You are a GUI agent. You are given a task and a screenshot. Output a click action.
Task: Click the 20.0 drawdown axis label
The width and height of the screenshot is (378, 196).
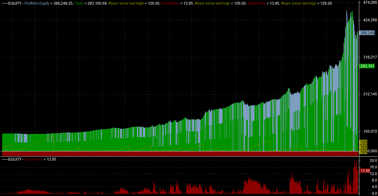pos(373,161)
